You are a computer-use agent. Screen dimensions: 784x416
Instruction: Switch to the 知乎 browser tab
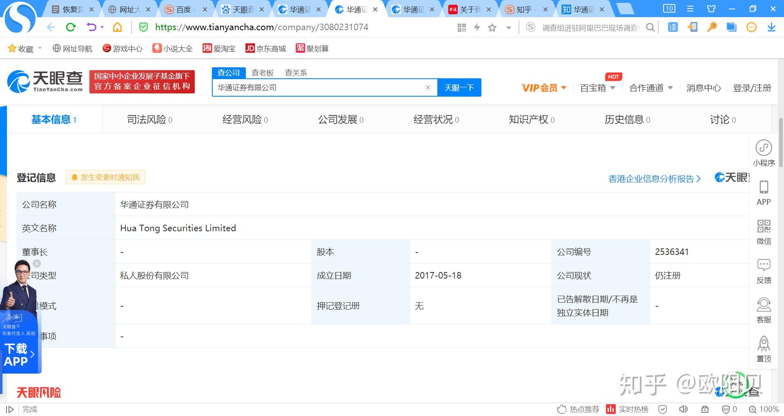coord(526,9)
